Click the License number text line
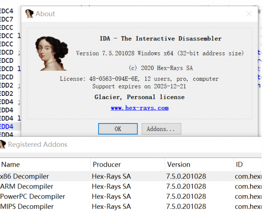Image resolution: width=264 pixels, height=211 pixels. (139, 79)
